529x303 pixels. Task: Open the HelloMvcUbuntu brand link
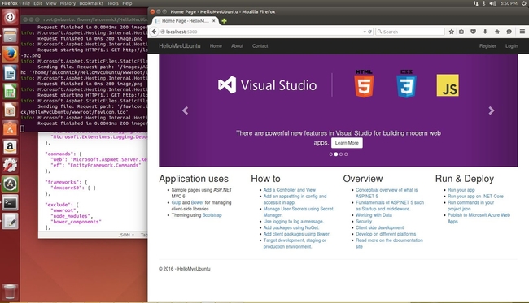point(180,45)
